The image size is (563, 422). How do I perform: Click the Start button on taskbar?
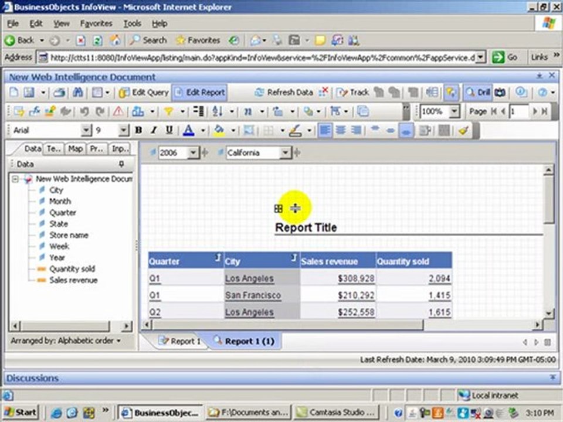(x=21, y=413)
